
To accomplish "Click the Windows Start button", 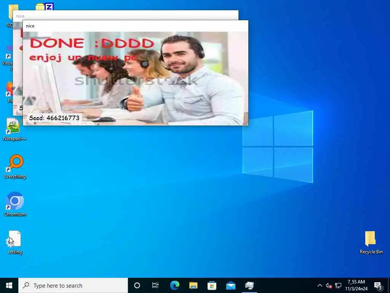I will (9, 285).
